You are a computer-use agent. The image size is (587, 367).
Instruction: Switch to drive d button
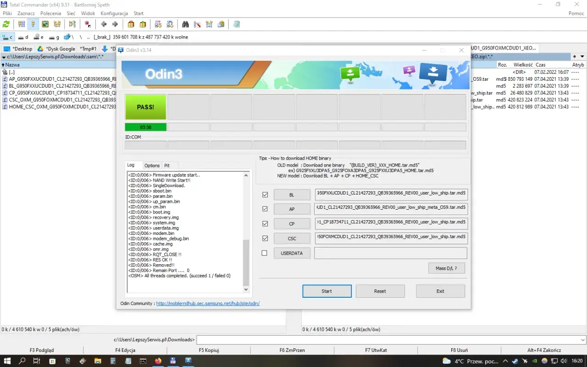click(x=23, y=37)
